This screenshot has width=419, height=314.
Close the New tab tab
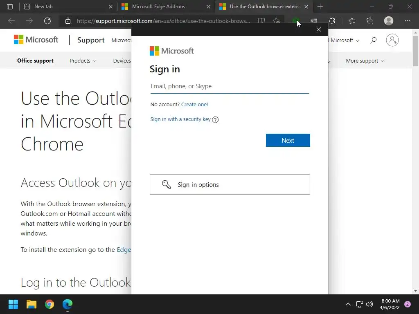click(110, 7)
